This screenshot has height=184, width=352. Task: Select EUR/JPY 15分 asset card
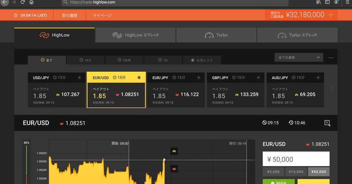point(176,90)
